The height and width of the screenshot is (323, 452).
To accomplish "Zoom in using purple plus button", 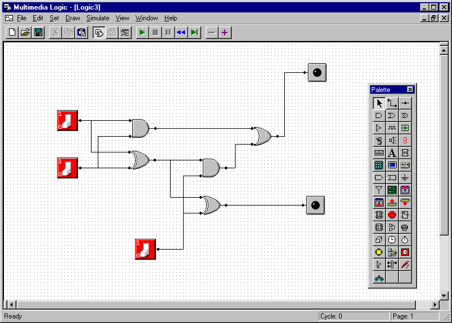I will pyautogui.click(x=224, y=32).
